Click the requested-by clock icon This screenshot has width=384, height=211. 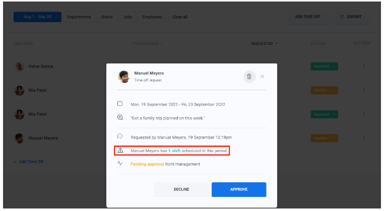120,136
